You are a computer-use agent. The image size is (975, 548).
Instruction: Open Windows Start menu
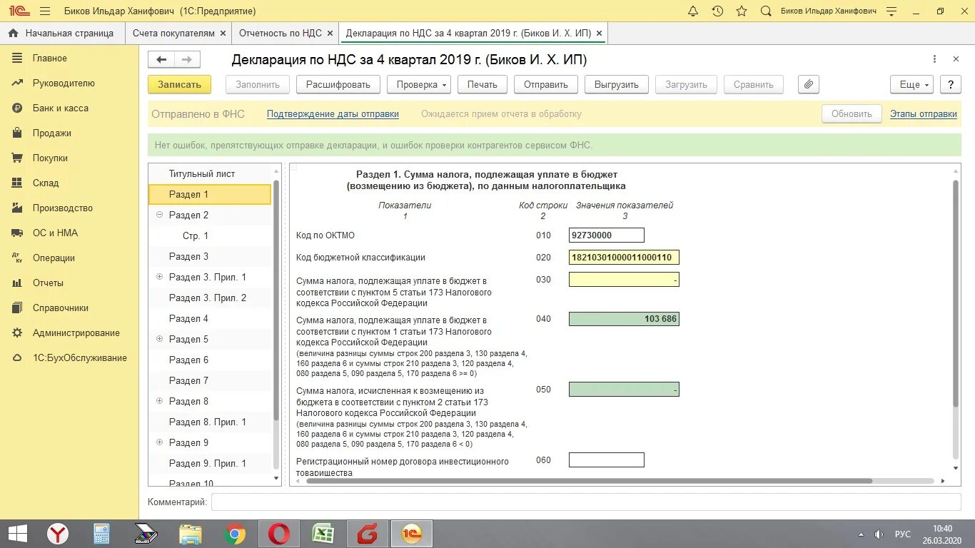[x=17, y=534]
